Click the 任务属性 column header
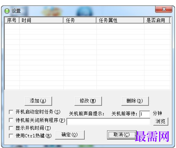 tap(120, 20)
